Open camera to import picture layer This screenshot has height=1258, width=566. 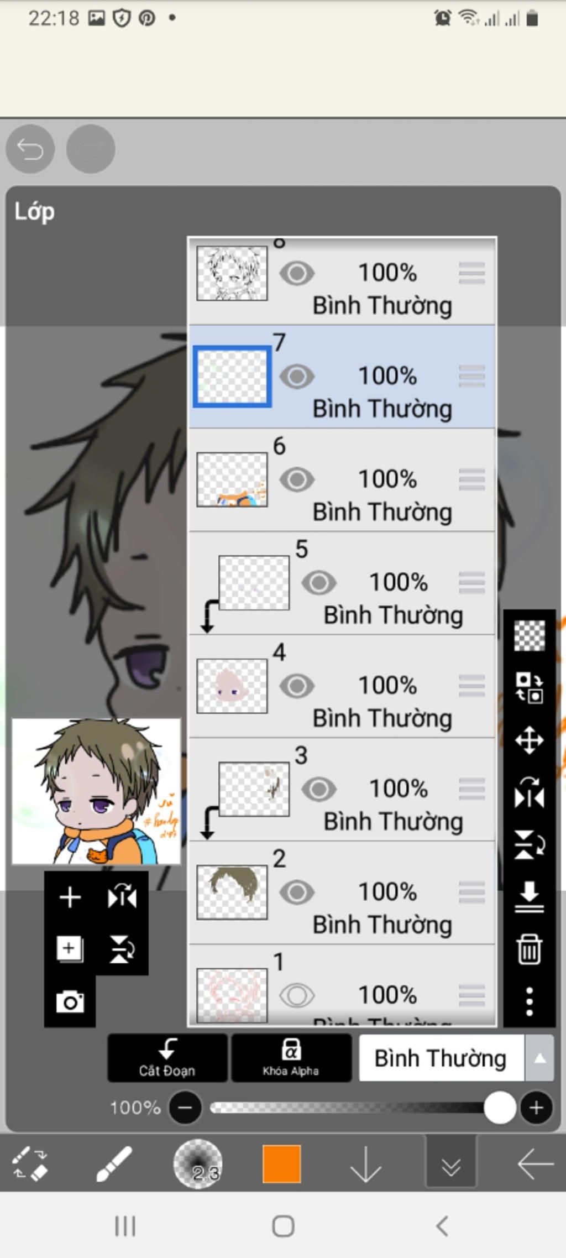coord(70,1001)
